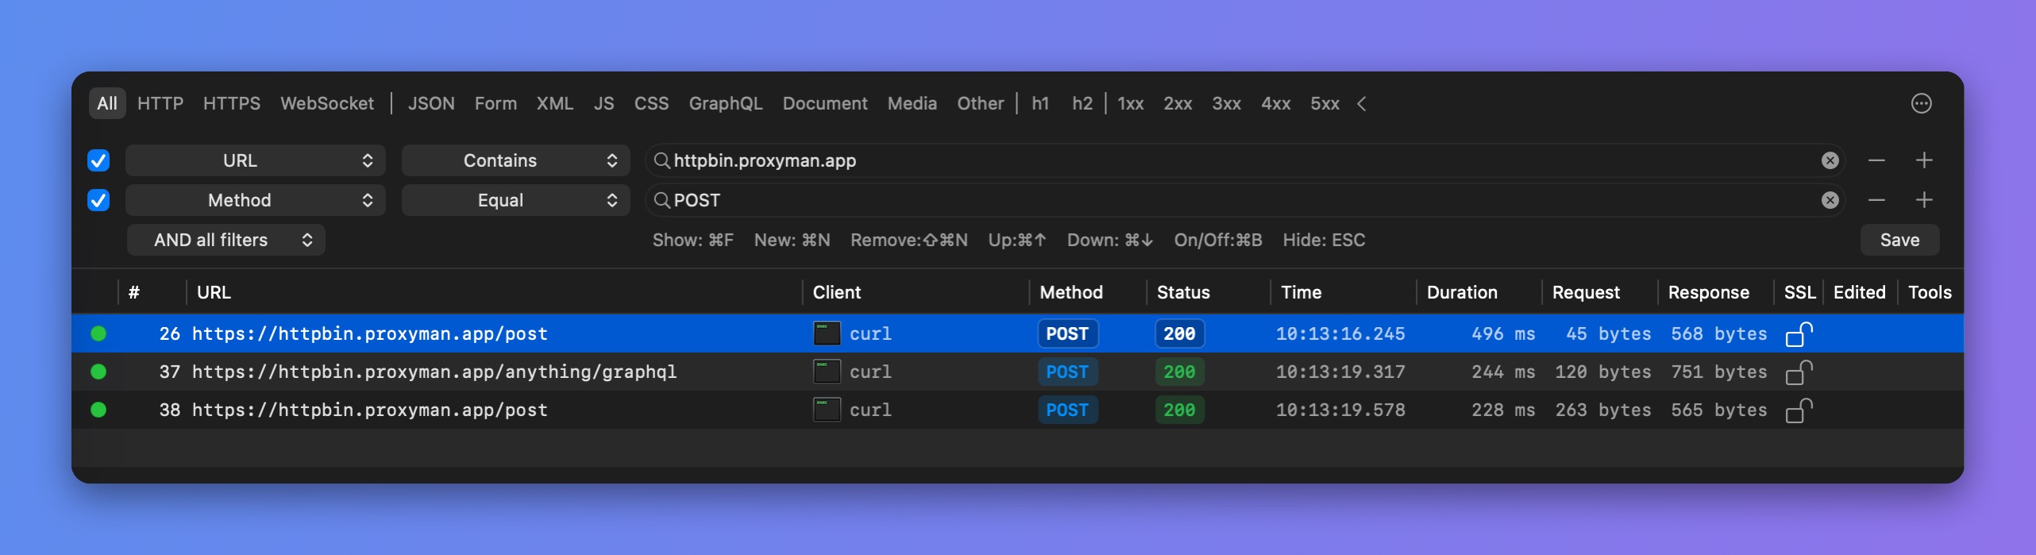Screen dimensions: 2036x555
Task: Click green status dot of request 38
Action: (x=98, y=410)
